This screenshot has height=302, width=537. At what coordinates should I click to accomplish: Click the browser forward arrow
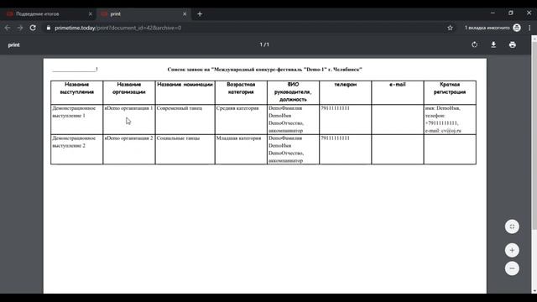coord(20,28)
